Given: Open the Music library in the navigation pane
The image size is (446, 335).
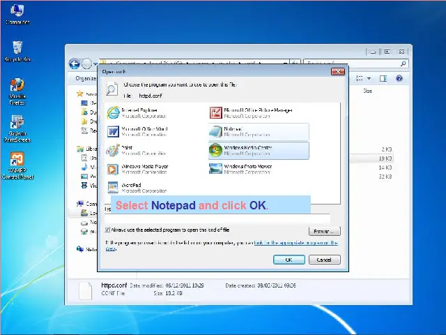Looking at the screenshot, I should 89,167.
